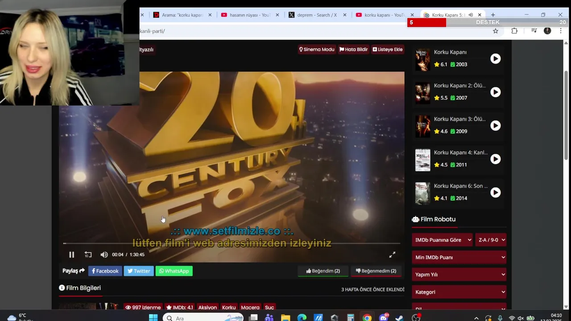
Task: Share via WhatsApp
Action: (x=174, y=271)
